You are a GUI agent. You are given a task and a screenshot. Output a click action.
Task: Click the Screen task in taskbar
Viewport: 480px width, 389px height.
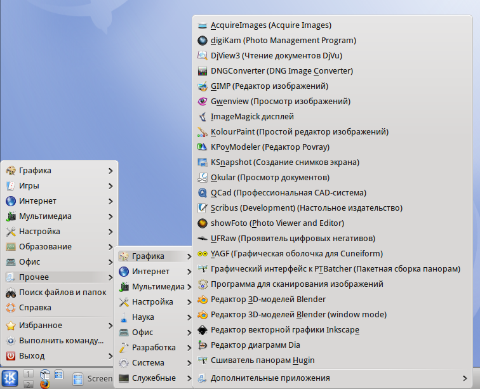(93, 379)
